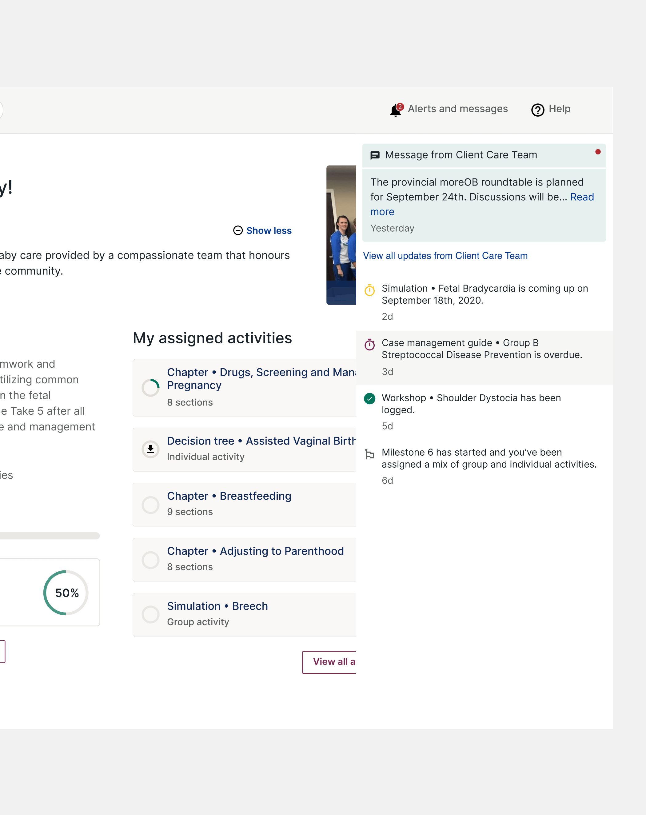The width and height of the screenshot is (646, 815).
Task: Open the Alerts and messages bell icon
Action: (x=396, y=110)
